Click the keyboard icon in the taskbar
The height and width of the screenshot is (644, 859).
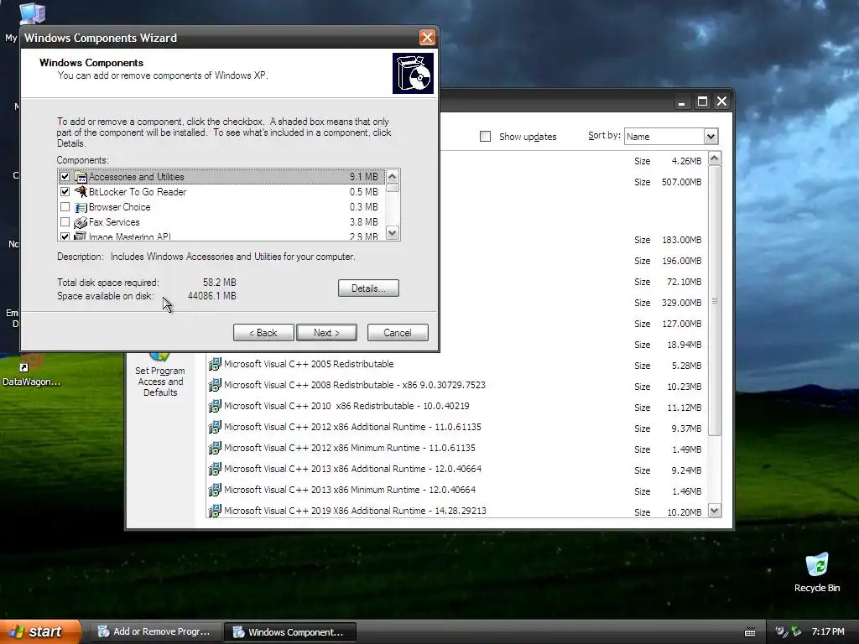coord(750,632)
